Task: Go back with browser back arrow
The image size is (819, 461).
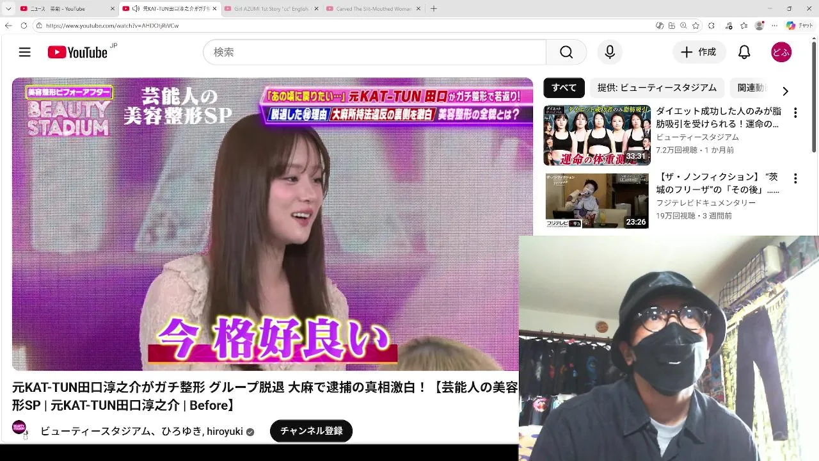Action: [8, 26]
